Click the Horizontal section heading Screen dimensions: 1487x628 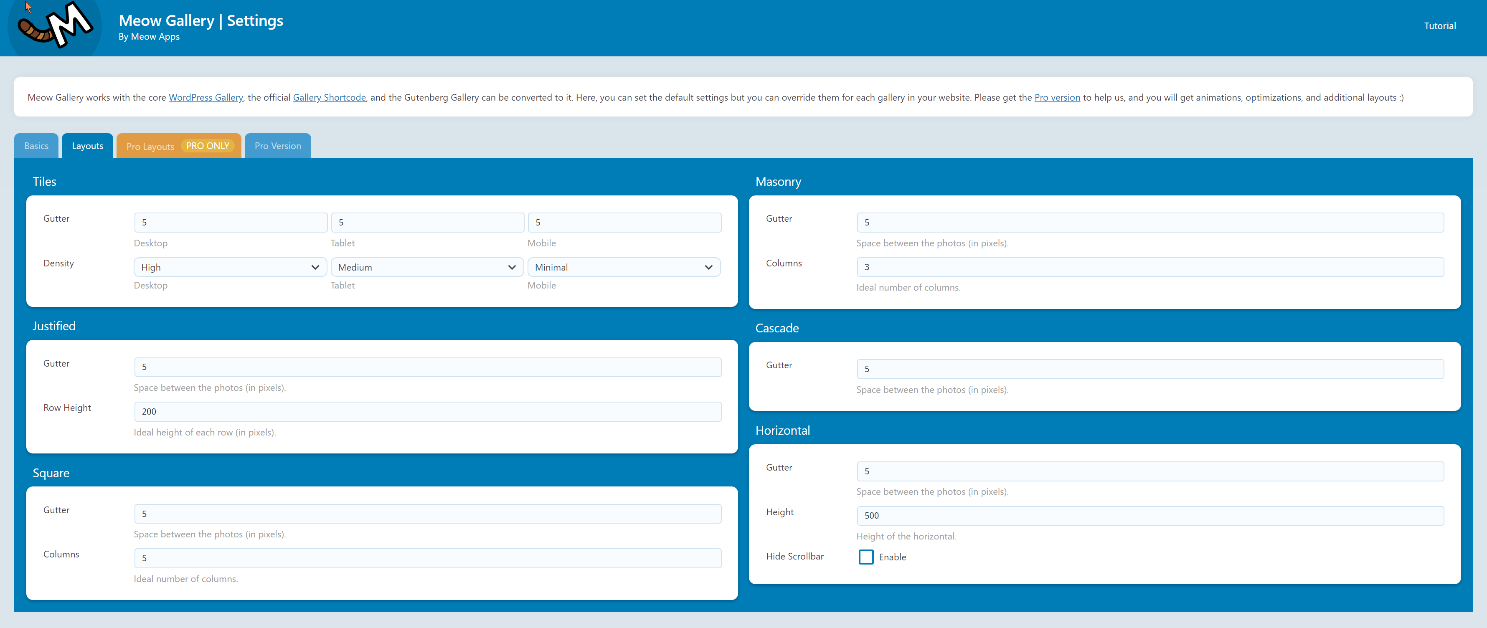(783, 430)
